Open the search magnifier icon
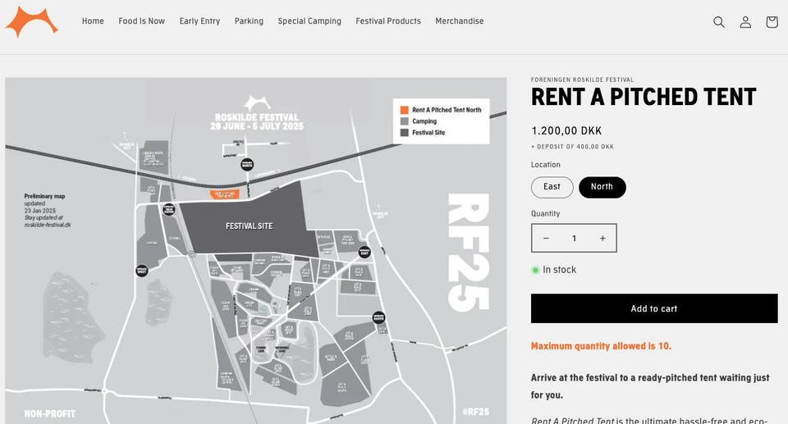The width and height of the screenshot is (788, 424). click(719, 21)
